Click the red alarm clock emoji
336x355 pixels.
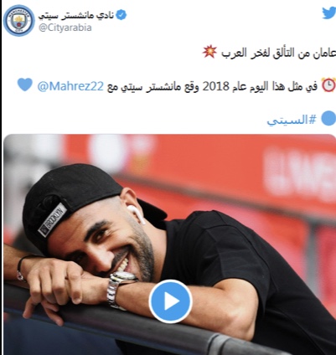pyautogui.click(x=328, y=85)
